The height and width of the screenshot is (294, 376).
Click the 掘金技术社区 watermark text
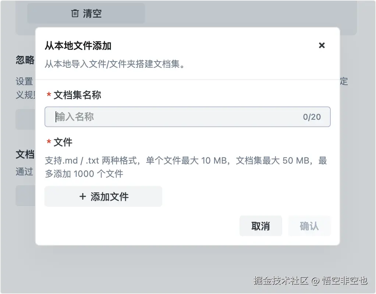[x=281, y=280]
